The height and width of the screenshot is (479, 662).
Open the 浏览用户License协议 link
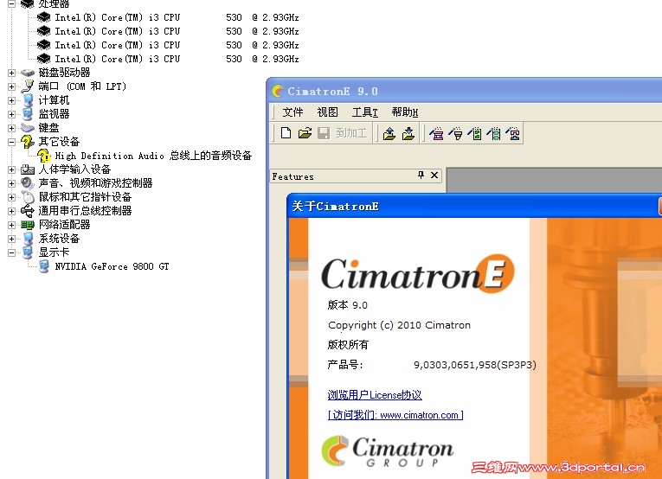click(375, 395)
